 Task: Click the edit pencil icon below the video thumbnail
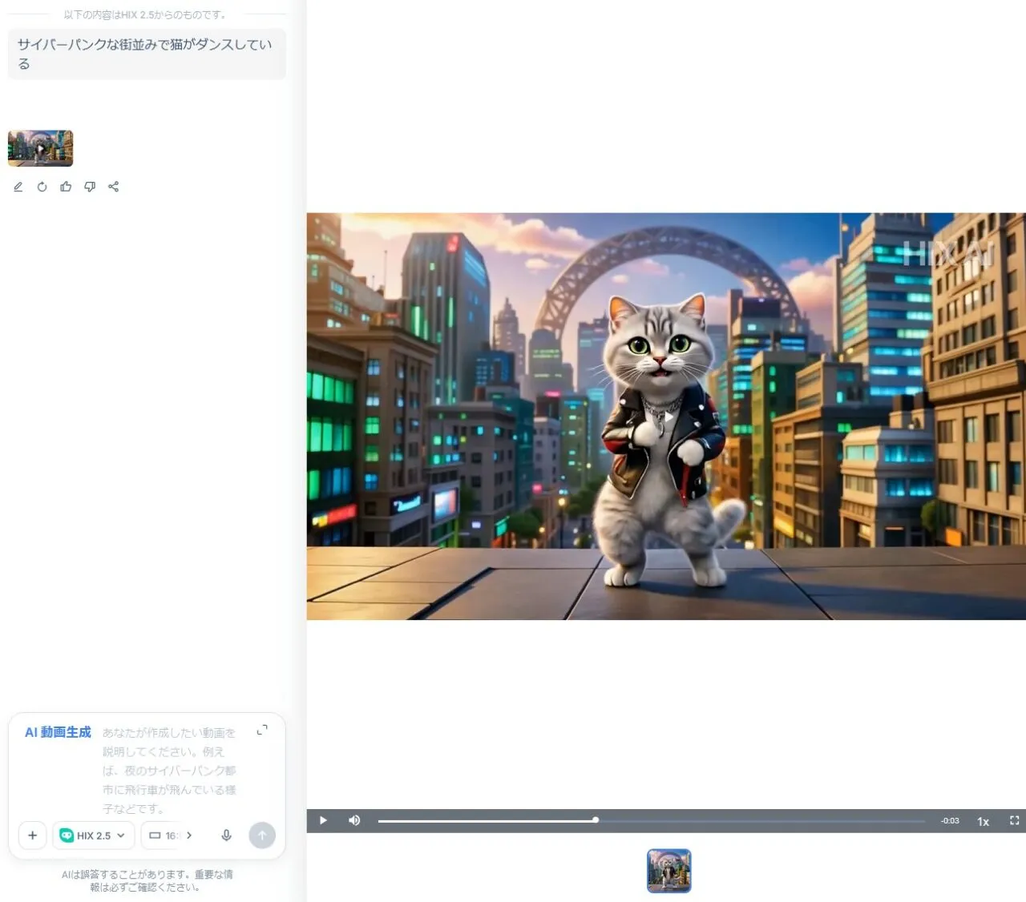coord(18,187)
